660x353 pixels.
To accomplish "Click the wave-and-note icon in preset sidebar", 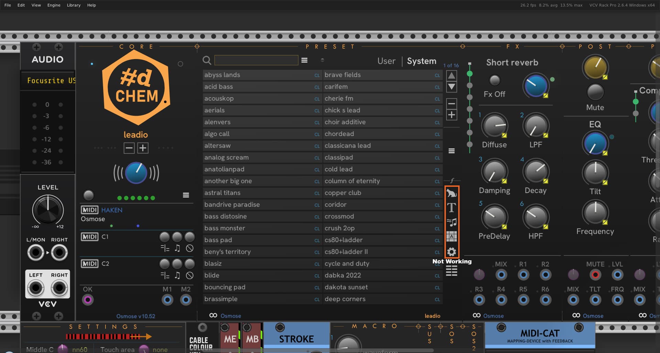I will pos(451,222).
